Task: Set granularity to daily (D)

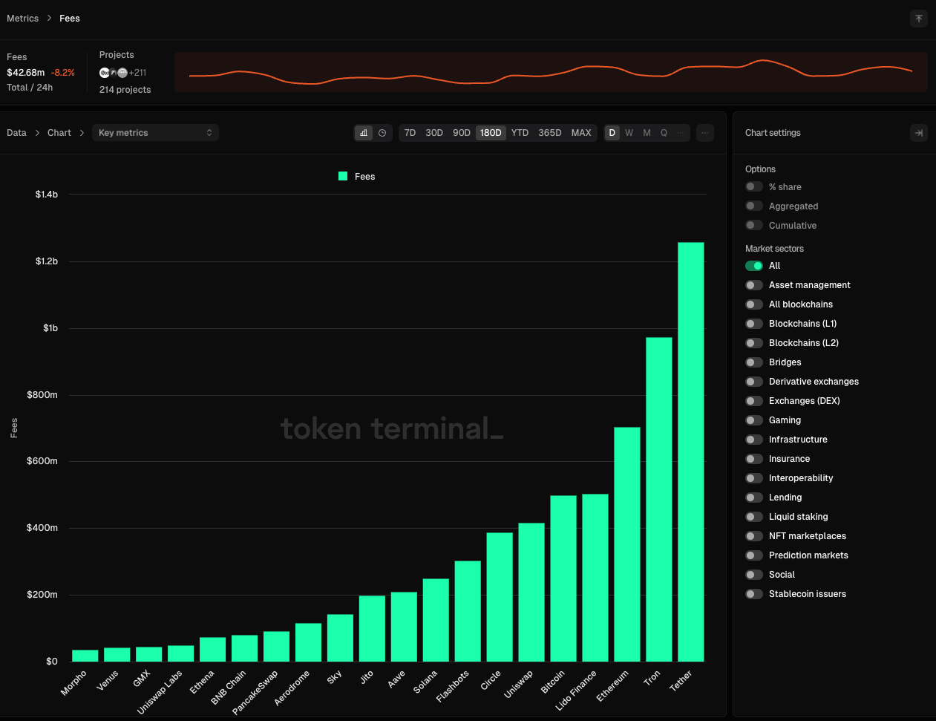Action: [612, 133]
